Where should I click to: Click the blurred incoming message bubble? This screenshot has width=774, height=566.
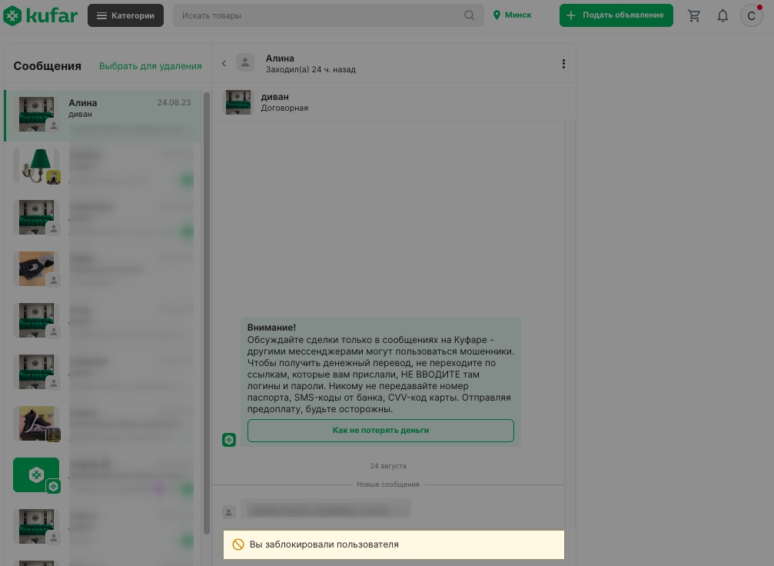[326, 509]
